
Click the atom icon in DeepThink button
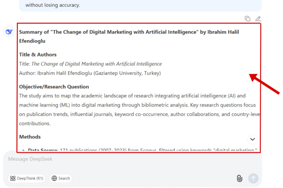(x=13, y=178)
